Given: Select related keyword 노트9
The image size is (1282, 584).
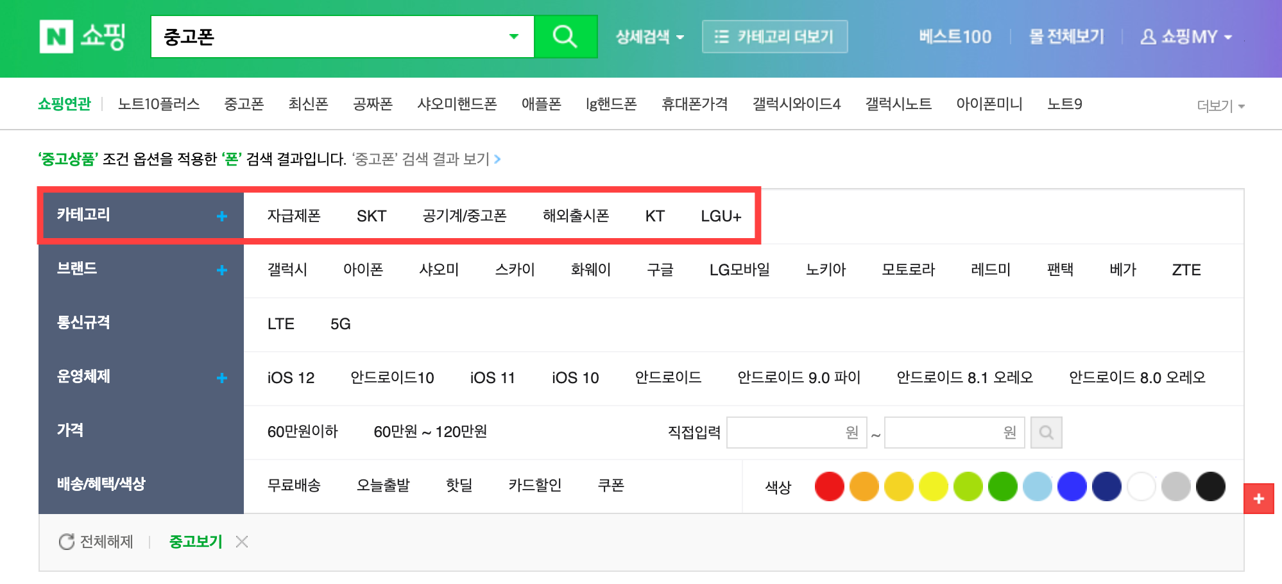Looking at the screenshot, I should (x=1064, y=104).
